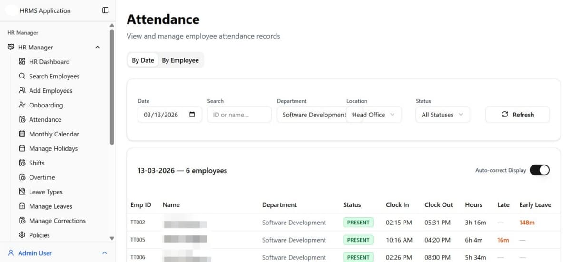The height and width of the screenshot is (262, 571).
Task: Switch to the By Date tab
Action: coord(143,60)
